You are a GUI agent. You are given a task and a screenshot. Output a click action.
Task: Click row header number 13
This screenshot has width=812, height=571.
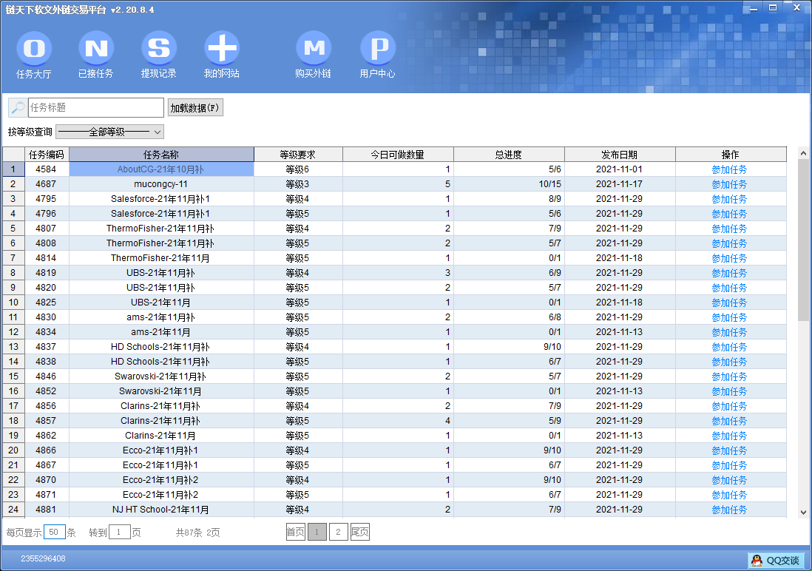(x=13, y=347)
